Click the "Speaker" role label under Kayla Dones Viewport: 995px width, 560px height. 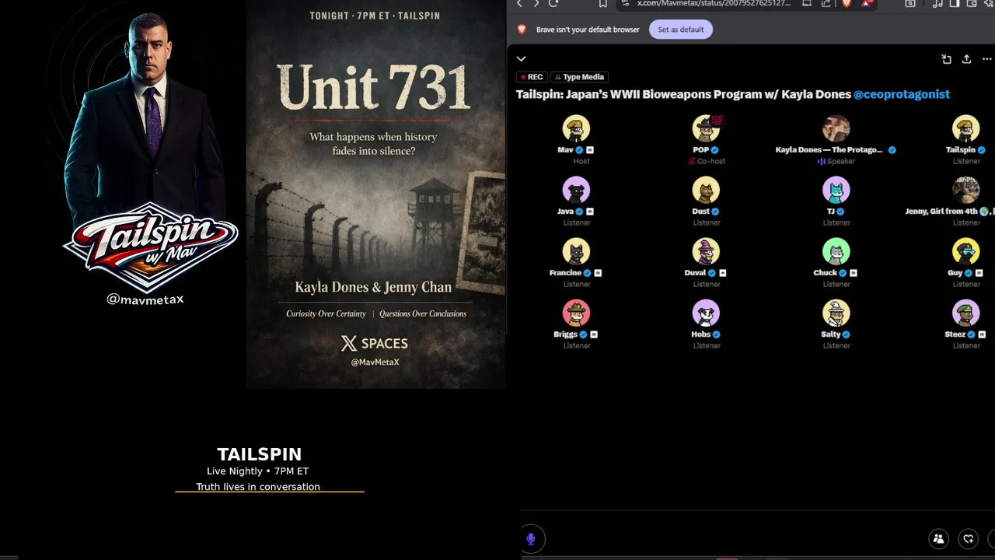(x=840, y=161)
